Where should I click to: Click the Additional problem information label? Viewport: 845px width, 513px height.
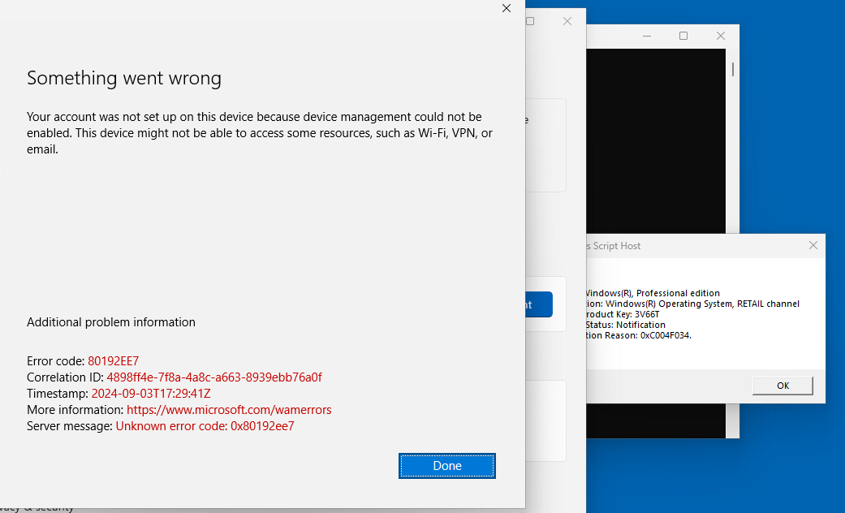click(110, 321)
